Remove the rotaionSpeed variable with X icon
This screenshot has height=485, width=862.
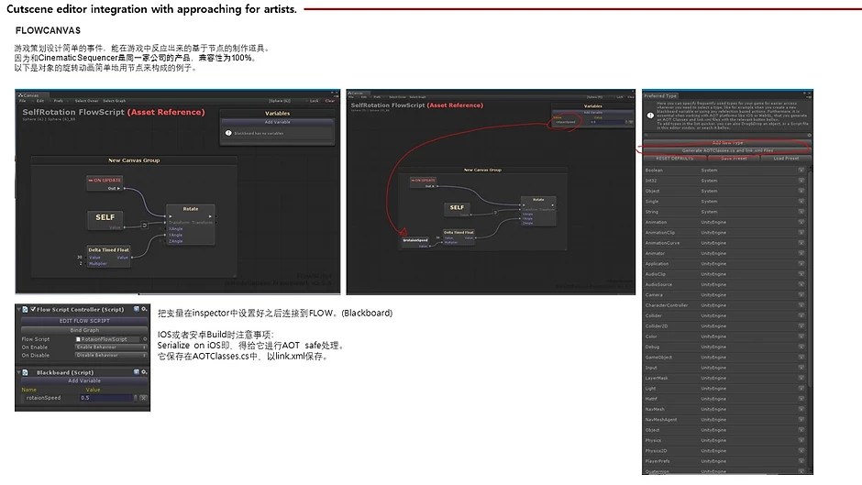point(143,398)
